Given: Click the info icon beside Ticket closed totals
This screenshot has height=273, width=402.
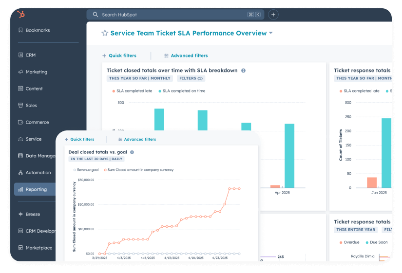Looking at the screenshot, I should coord(243,71).
